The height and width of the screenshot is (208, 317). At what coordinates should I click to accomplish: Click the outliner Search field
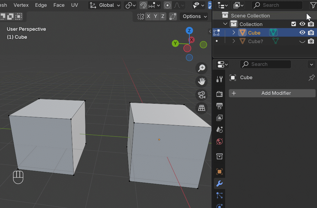(x=277, y=5)
